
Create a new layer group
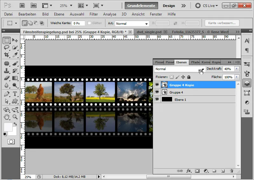tap(214, 171)
